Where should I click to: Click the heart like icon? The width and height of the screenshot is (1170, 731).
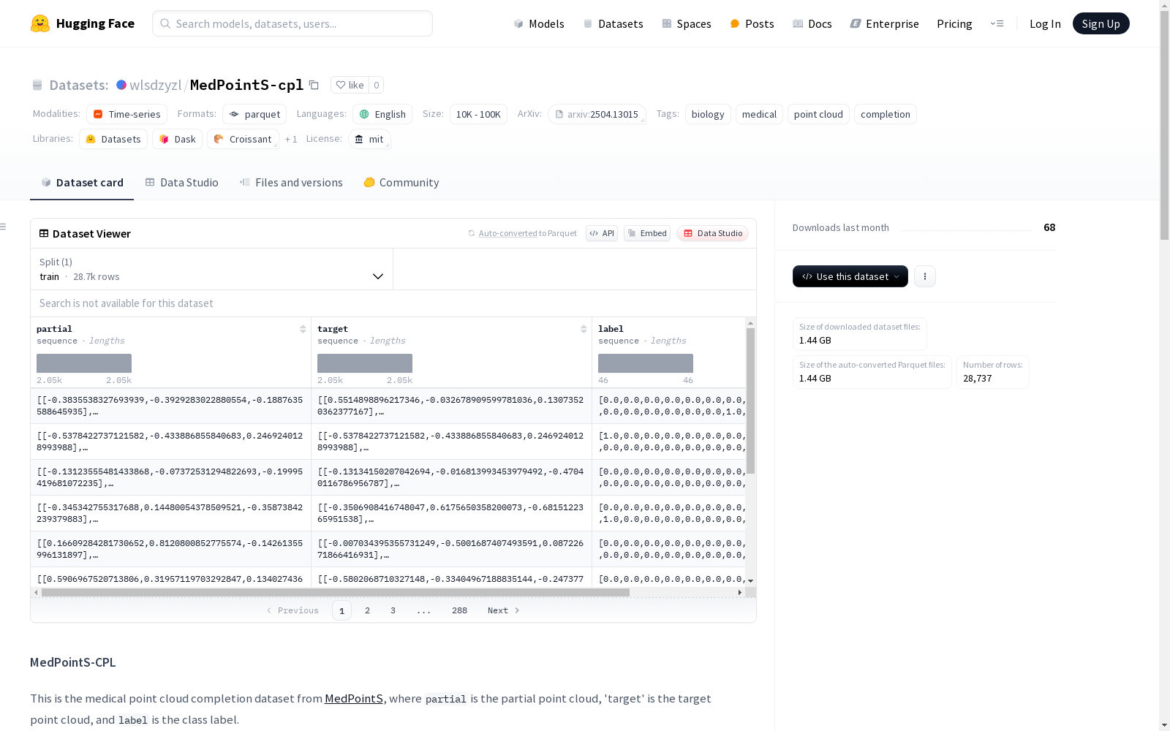coord(341,85)
